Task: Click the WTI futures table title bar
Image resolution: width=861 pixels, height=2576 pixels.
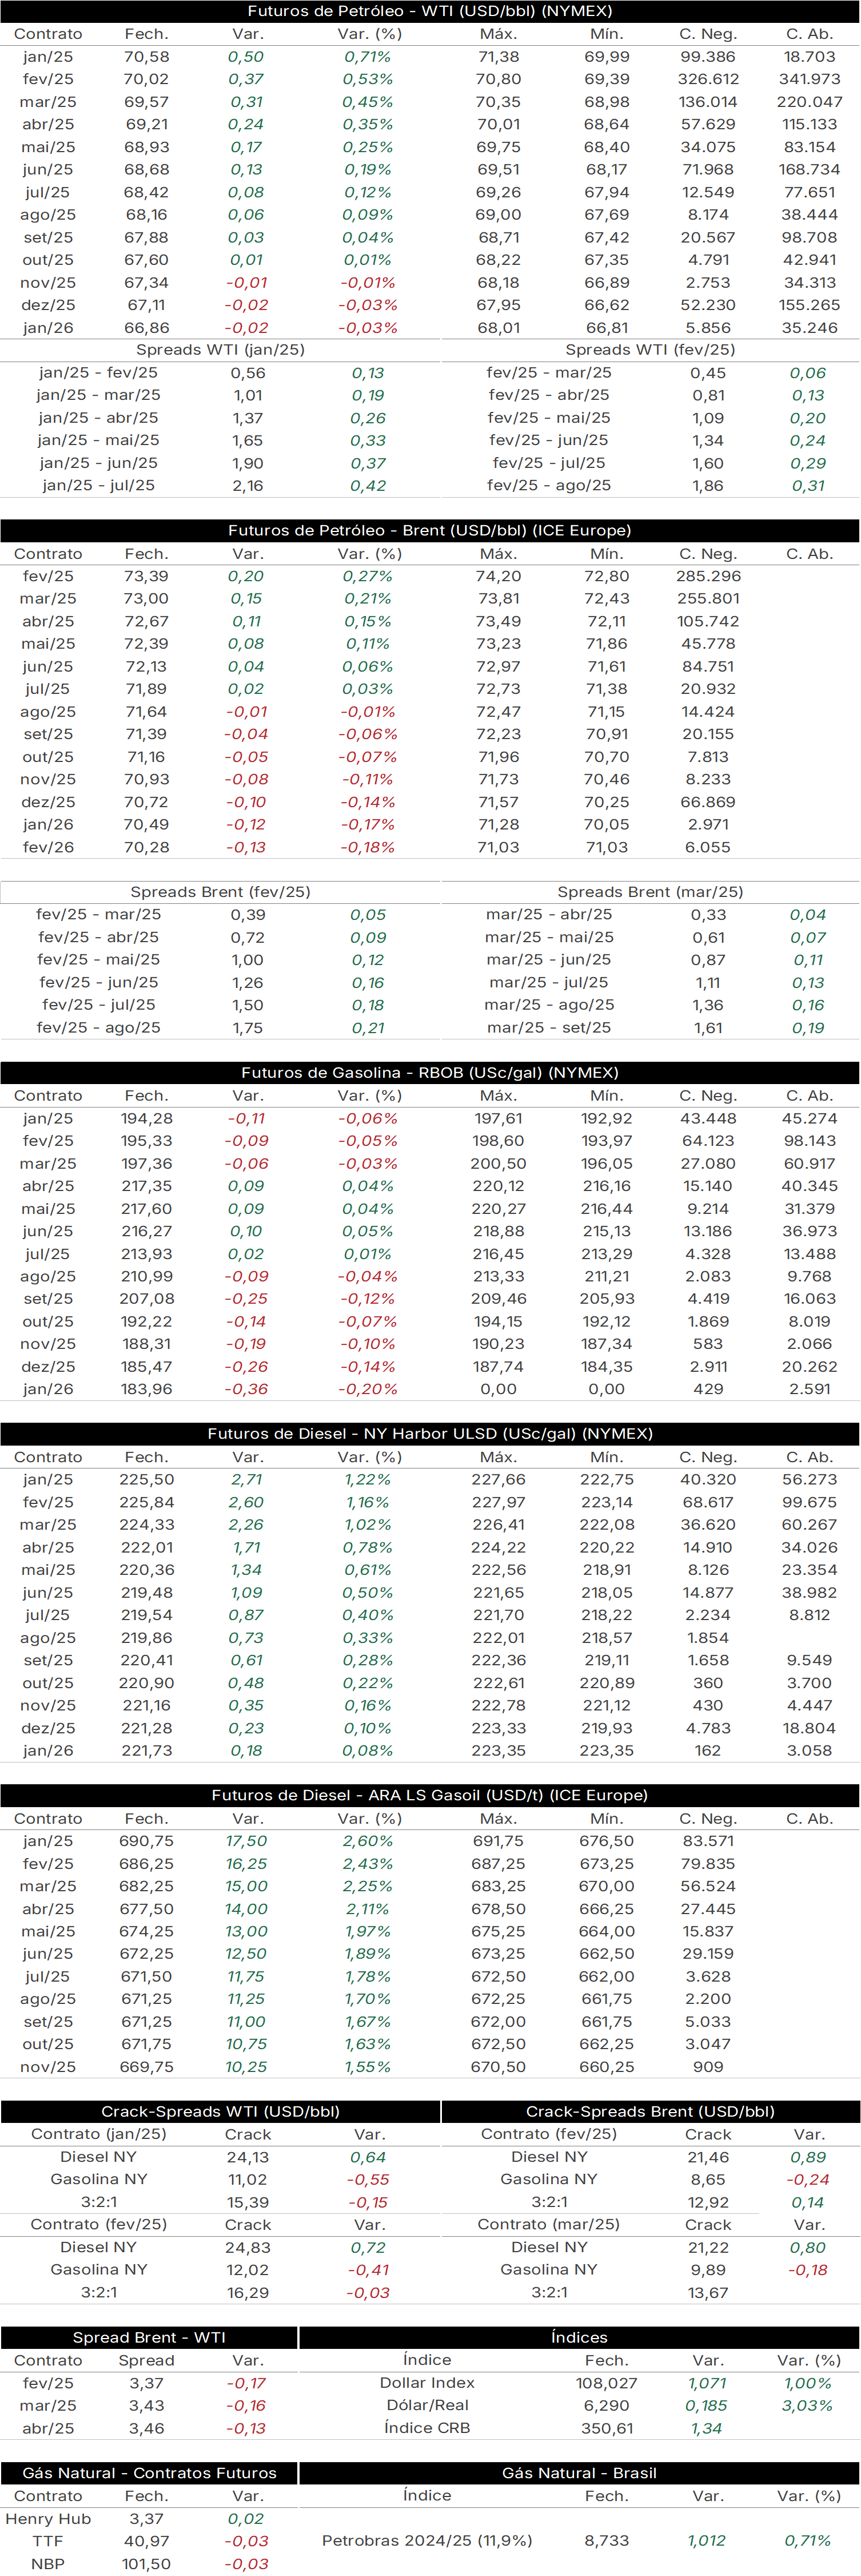Action: click(429, 11)
